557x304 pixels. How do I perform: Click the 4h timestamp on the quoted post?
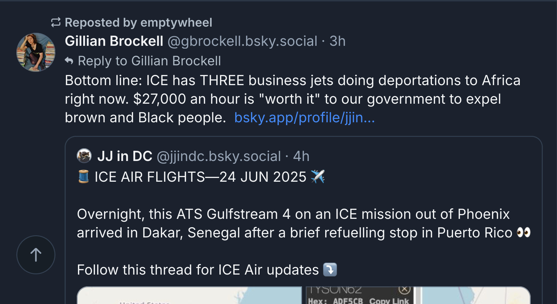(301, 156)
